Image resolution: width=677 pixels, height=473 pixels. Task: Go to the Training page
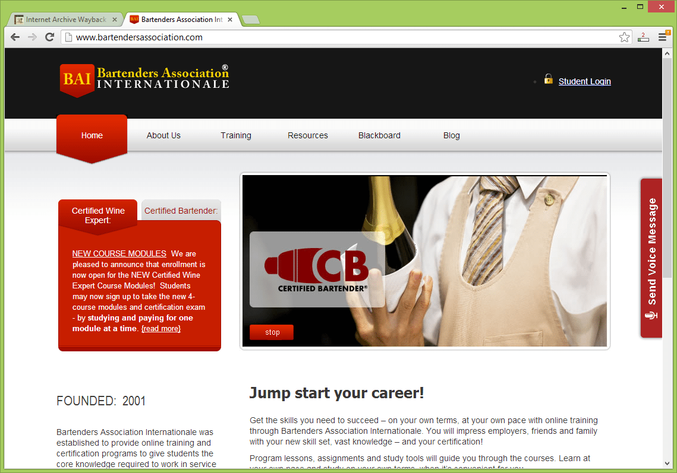(236, 135)
